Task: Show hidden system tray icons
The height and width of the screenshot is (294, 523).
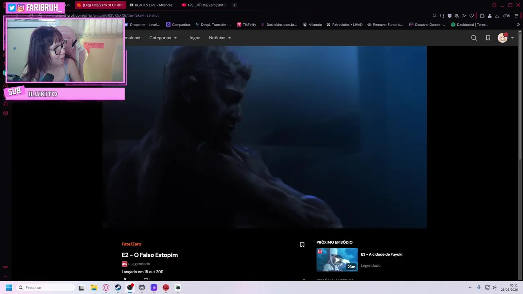Action: (x=470, y=287)
